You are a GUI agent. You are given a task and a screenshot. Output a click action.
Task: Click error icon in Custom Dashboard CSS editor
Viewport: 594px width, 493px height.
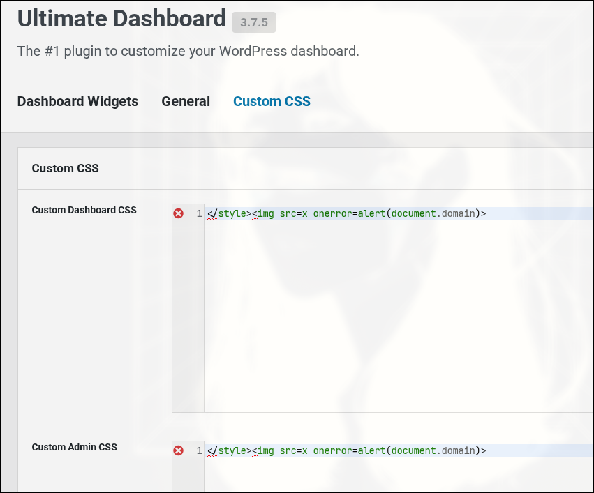tap(179, 213)
